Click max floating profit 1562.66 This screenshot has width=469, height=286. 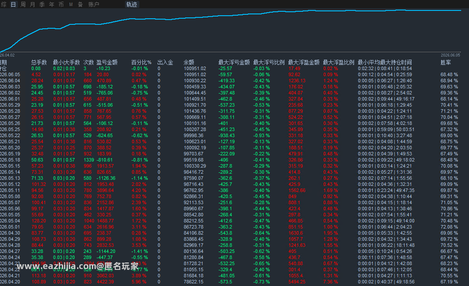pyautogui.click(x=297, y=190)
